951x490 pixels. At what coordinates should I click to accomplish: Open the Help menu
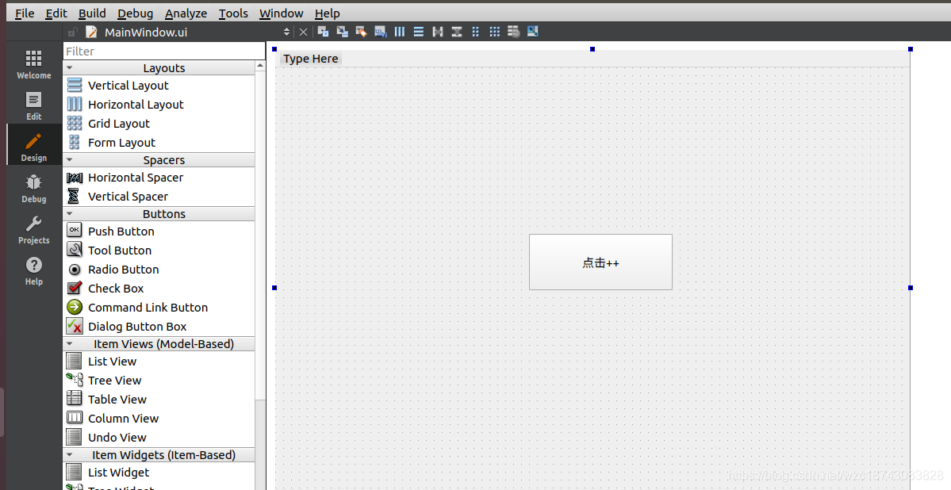tap(328, 13)
